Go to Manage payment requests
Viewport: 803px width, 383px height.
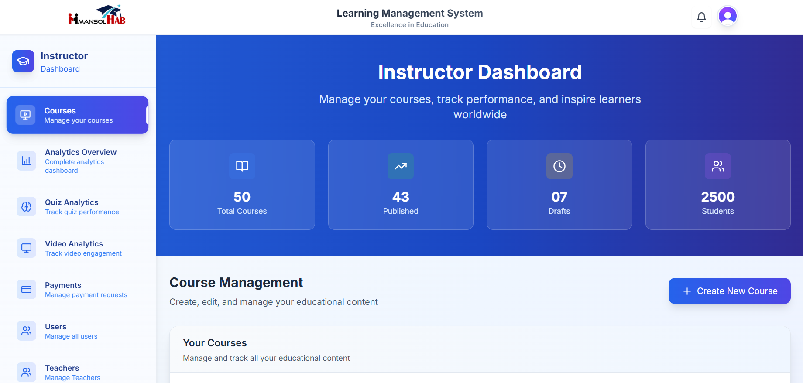coord(86,295)
